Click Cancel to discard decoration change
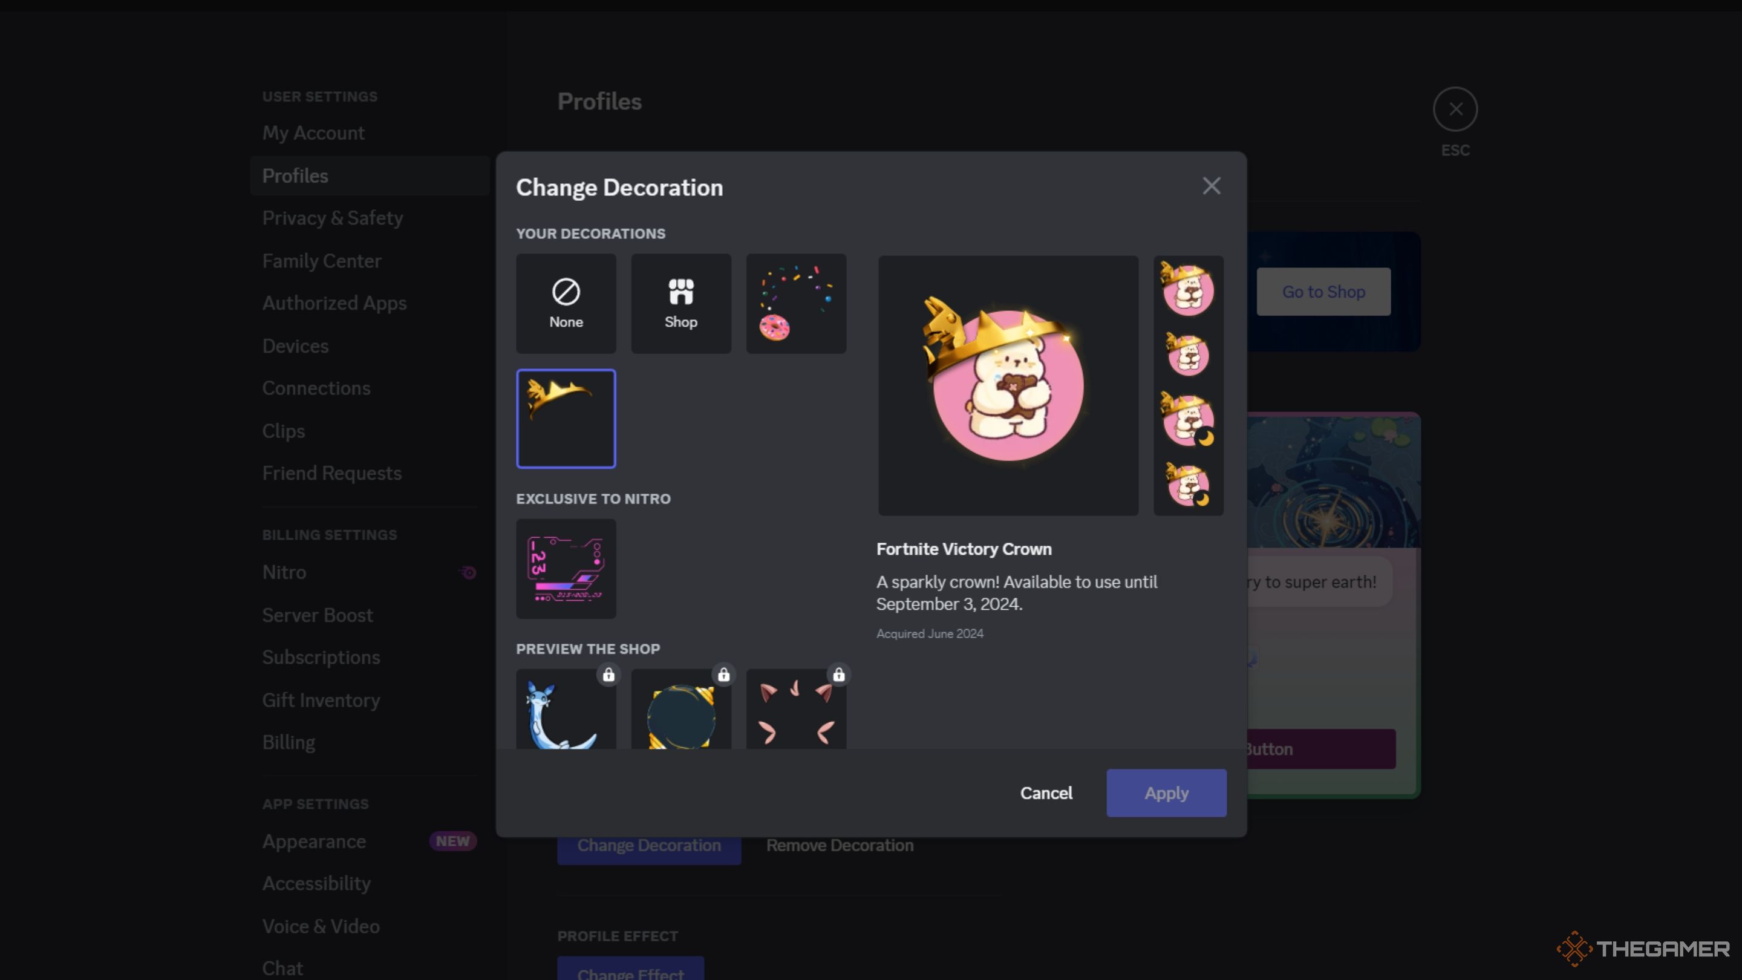Screen dimensions: 1742x980 (1047, 793)
